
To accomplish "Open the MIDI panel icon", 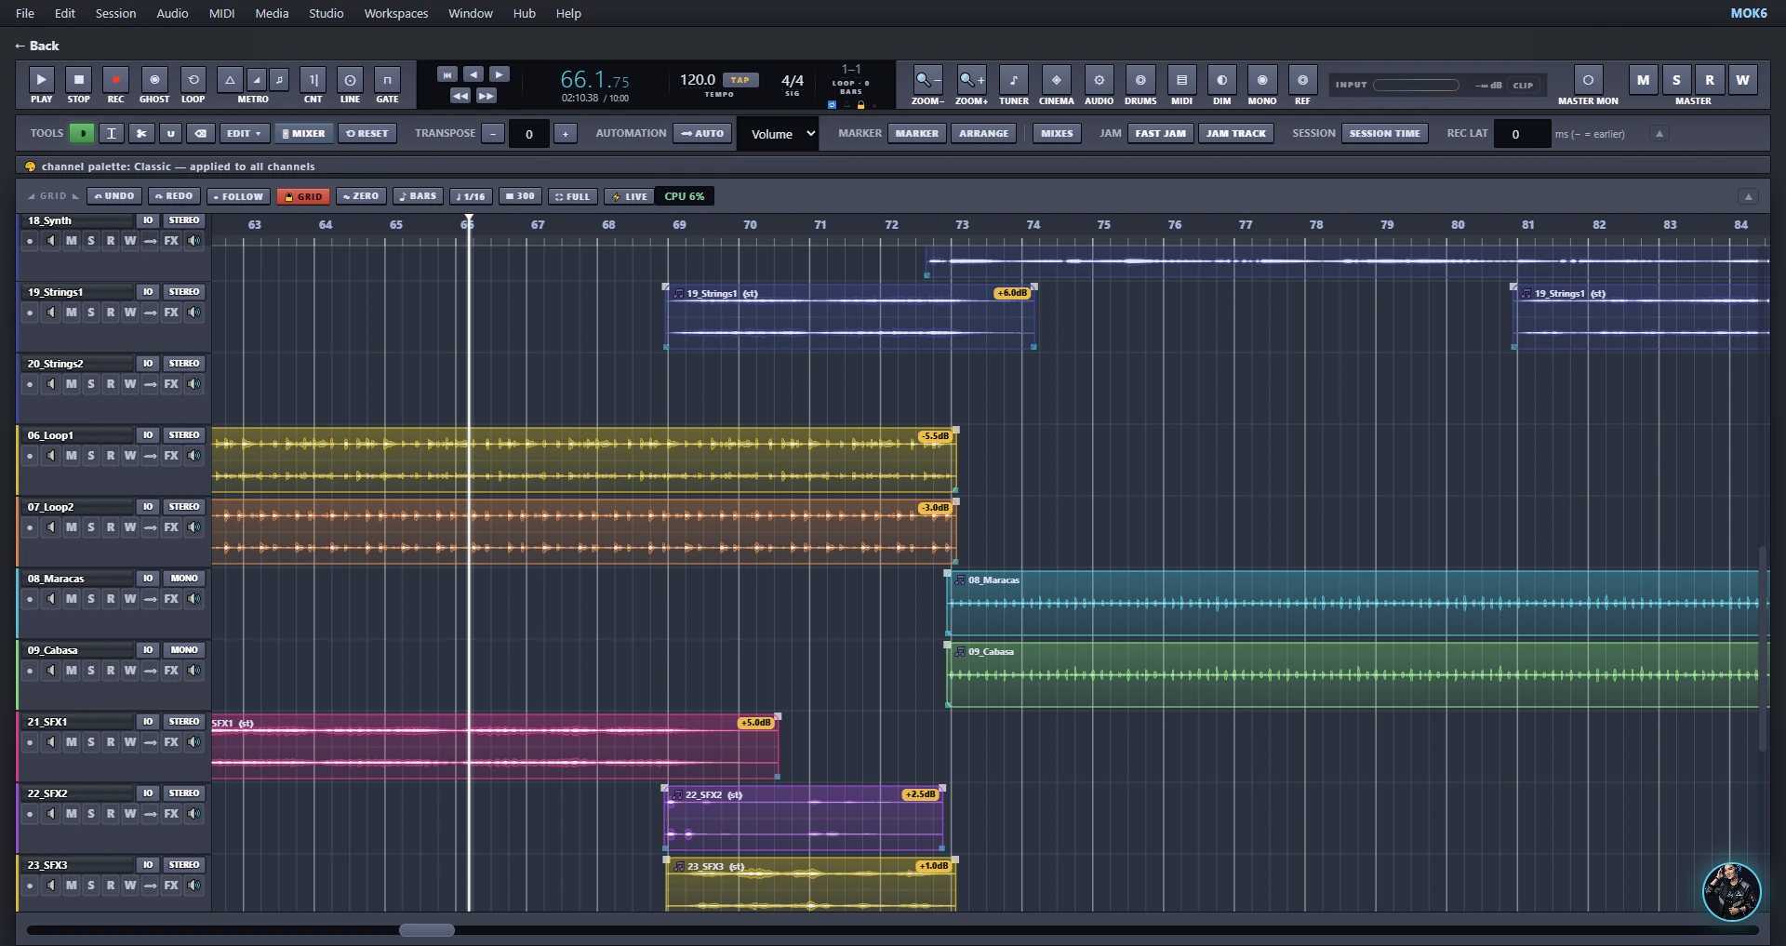I will pyautogui.click(x=1181, y=80).
